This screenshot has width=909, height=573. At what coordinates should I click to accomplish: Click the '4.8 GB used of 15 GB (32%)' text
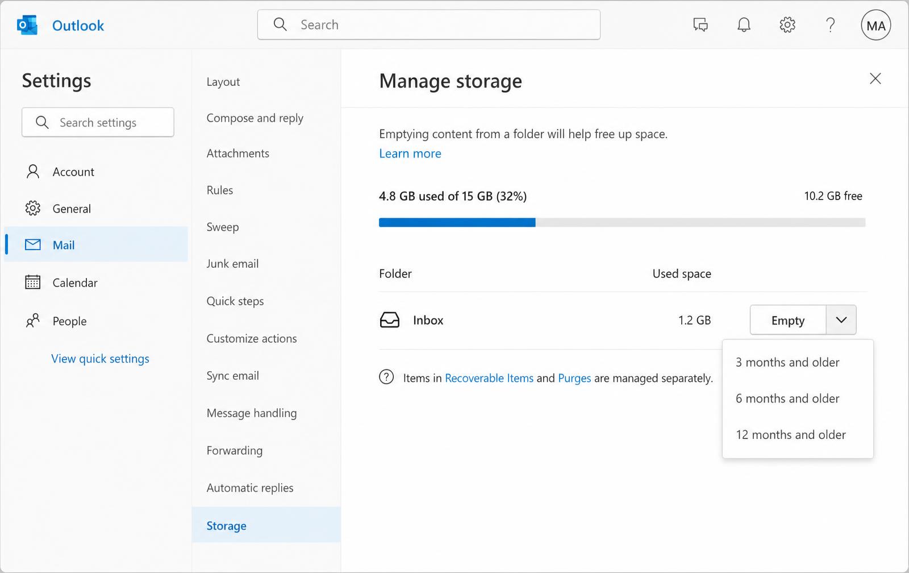[x=453, y=196]
